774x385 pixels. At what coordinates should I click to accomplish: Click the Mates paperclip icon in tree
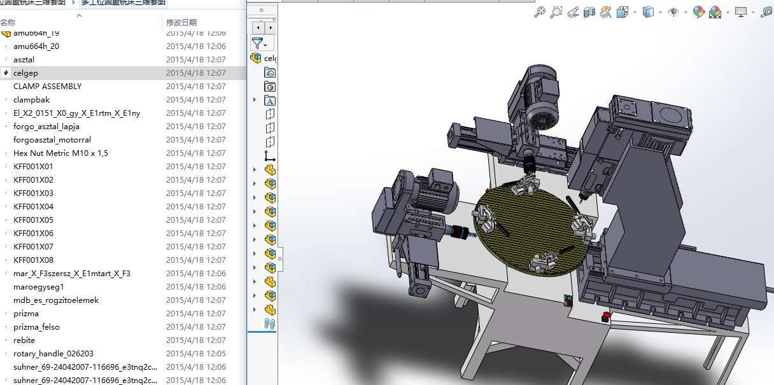coord(270,324)
